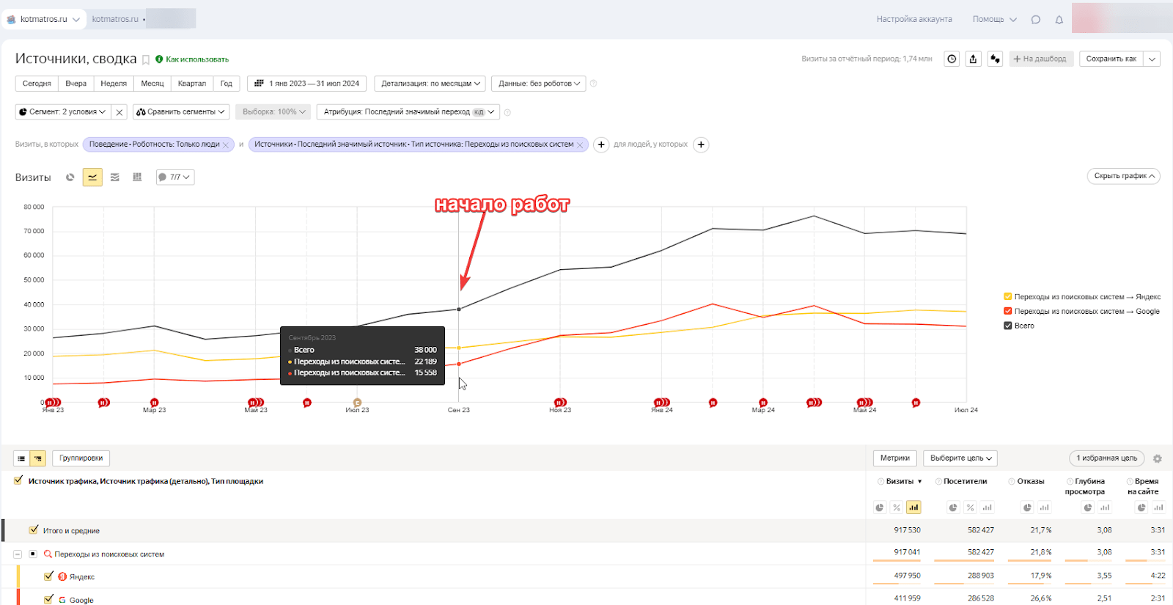Toggle the Яндекс legend checkbox
Image resolution: width=1173 pixels, height=605 pixels.
[x=1007, y=297]
